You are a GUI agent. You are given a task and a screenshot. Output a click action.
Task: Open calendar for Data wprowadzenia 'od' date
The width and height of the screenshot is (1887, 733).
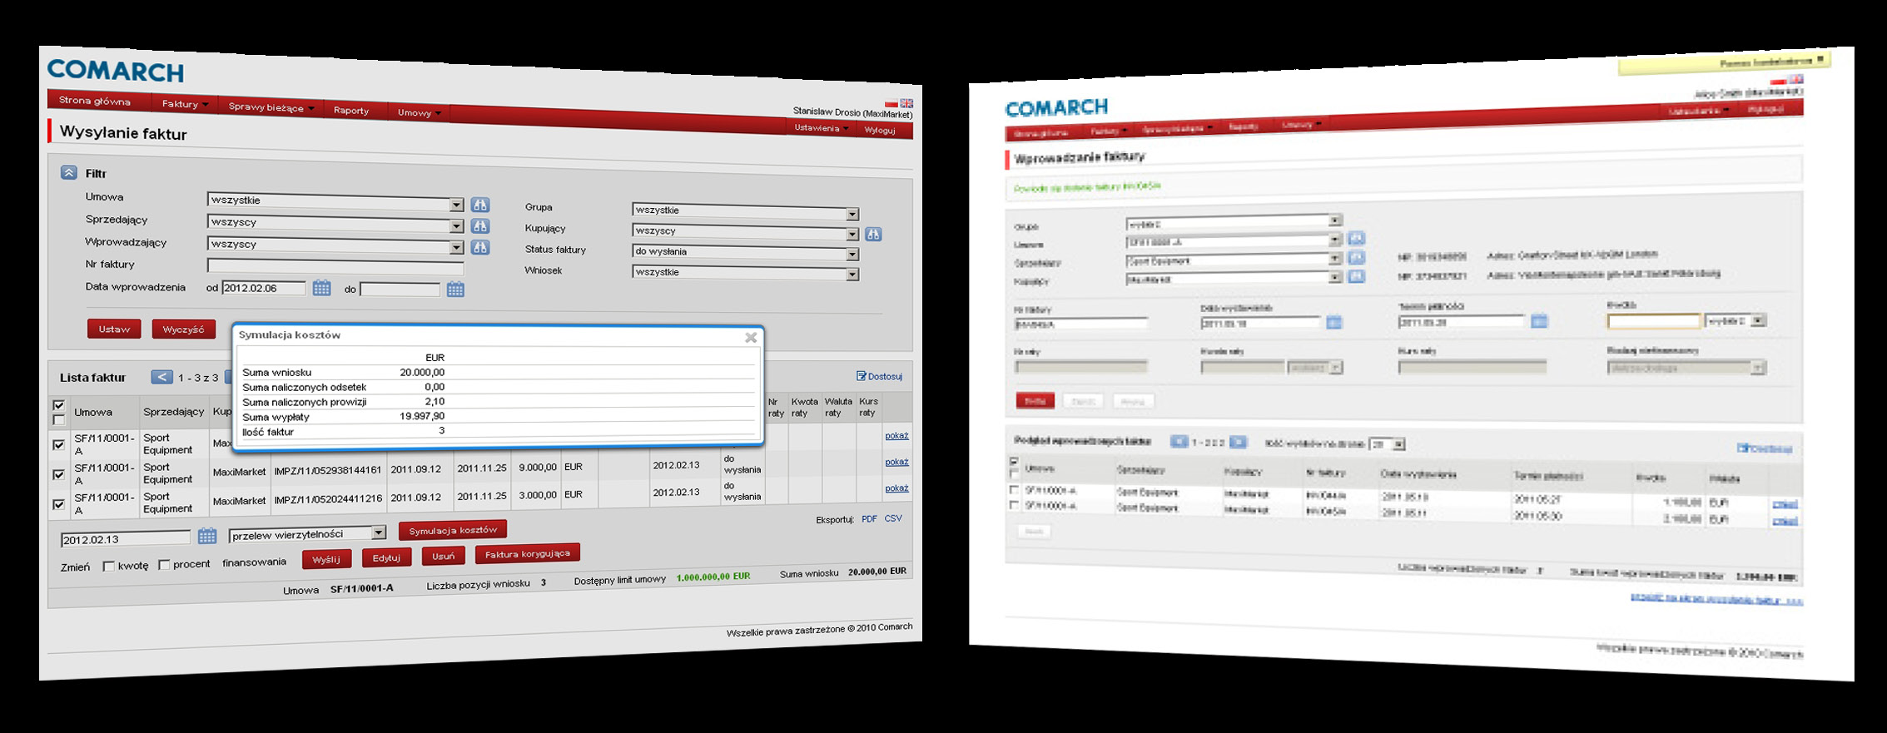click(x=321, y=289)
